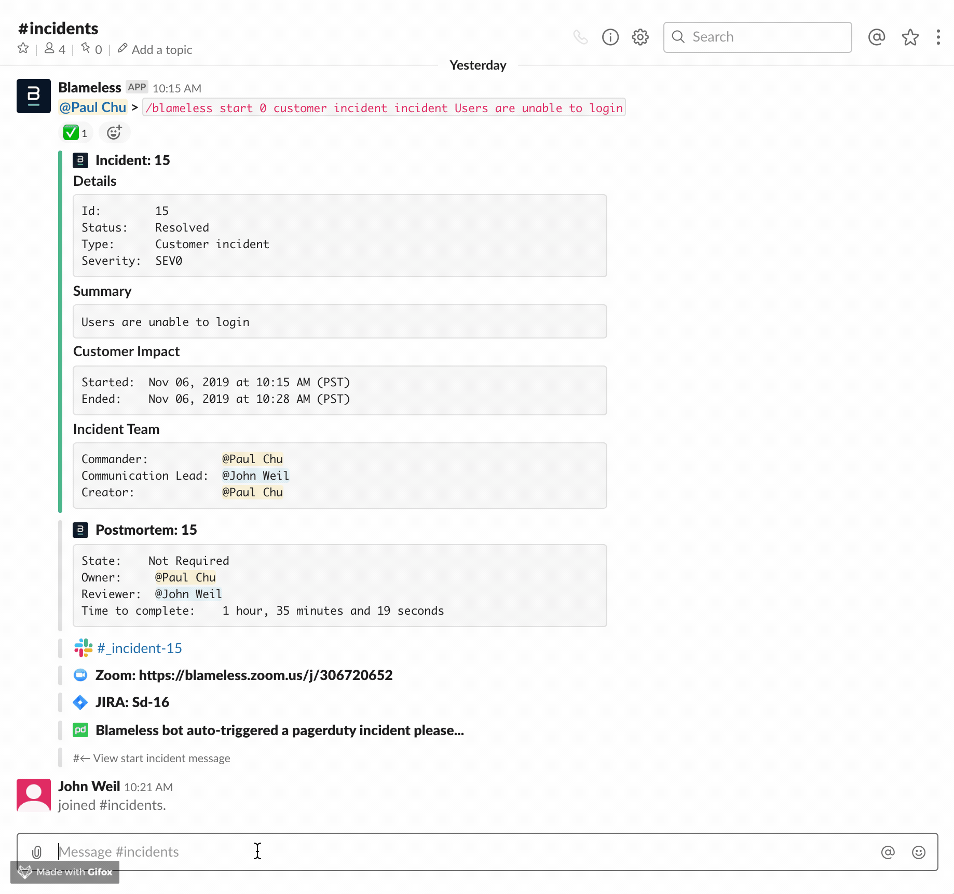Star the #incidents channel in the header

click(x=23, y=48)
